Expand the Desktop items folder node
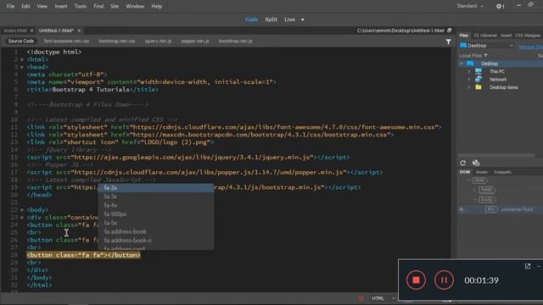 tap(469, 87)
